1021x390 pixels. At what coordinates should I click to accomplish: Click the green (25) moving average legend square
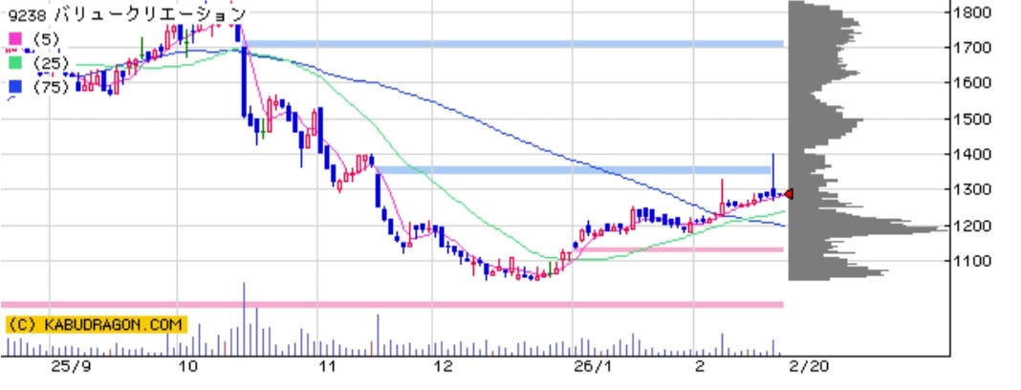[14, 62]
